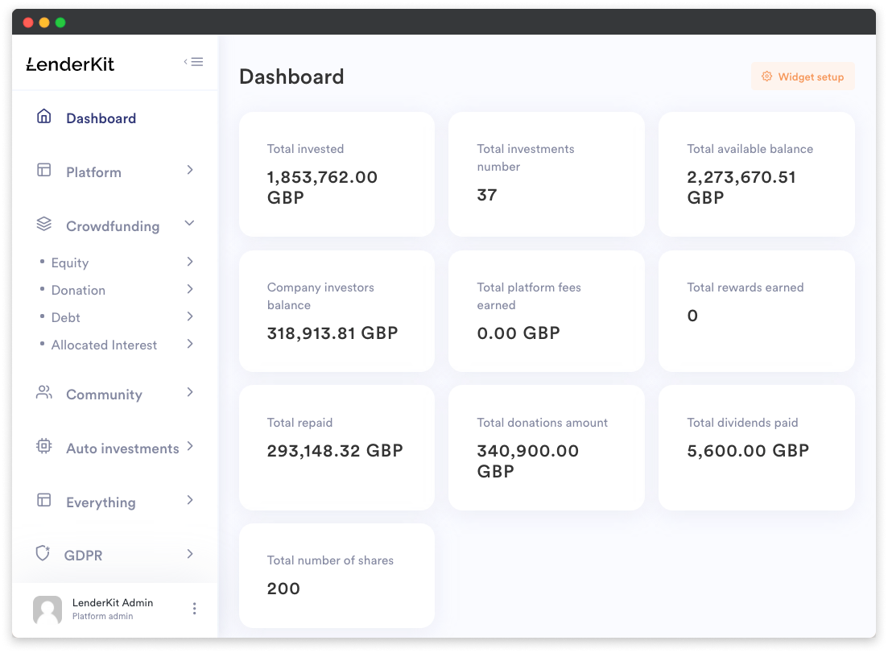Click the Platform panel icon
The width and height of the screenshot is (888, 653).
pos(44,171)
